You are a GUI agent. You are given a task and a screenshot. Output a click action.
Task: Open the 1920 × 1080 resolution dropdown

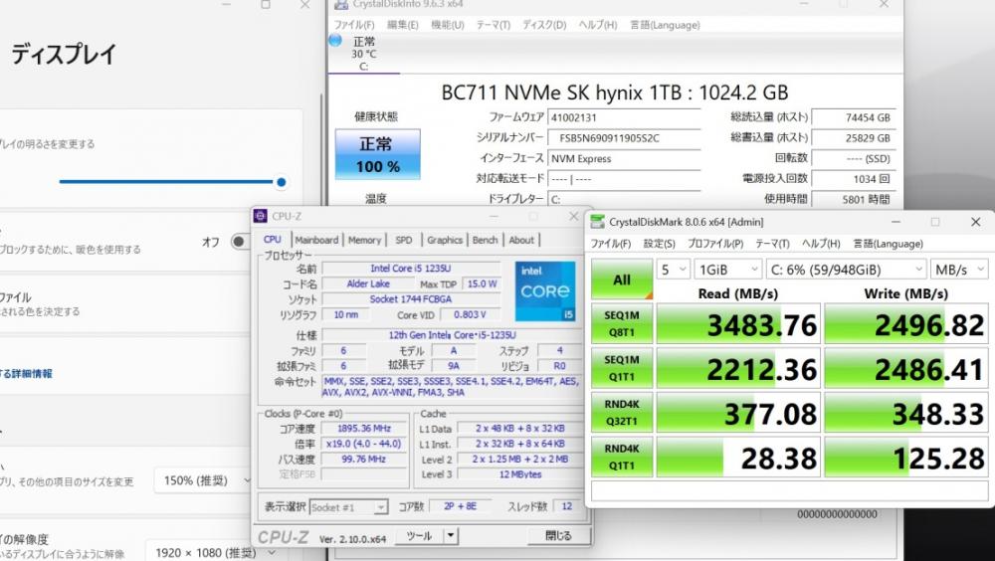pyautogui.click(x=213, y=553)
